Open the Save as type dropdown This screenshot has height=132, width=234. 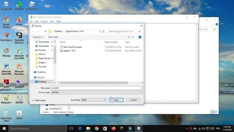[x=97, y=92]
